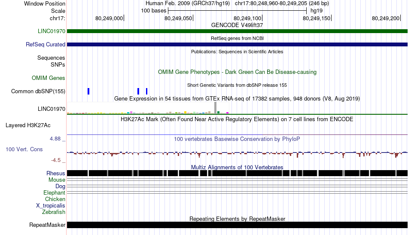Select the dark blue RefSeq Curated bar
Viewport: 408px width, 235px height.
click(x=237, y=45)
